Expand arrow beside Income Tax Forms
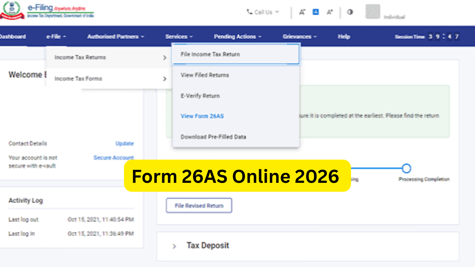Viewport: 475px width, 267px height. [x=165, y=79]
